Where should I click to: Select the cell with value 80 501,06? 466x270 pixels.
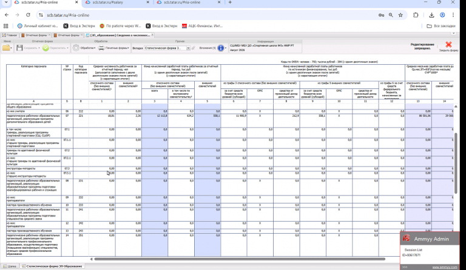pyautogui.click(x=418, y=120)
